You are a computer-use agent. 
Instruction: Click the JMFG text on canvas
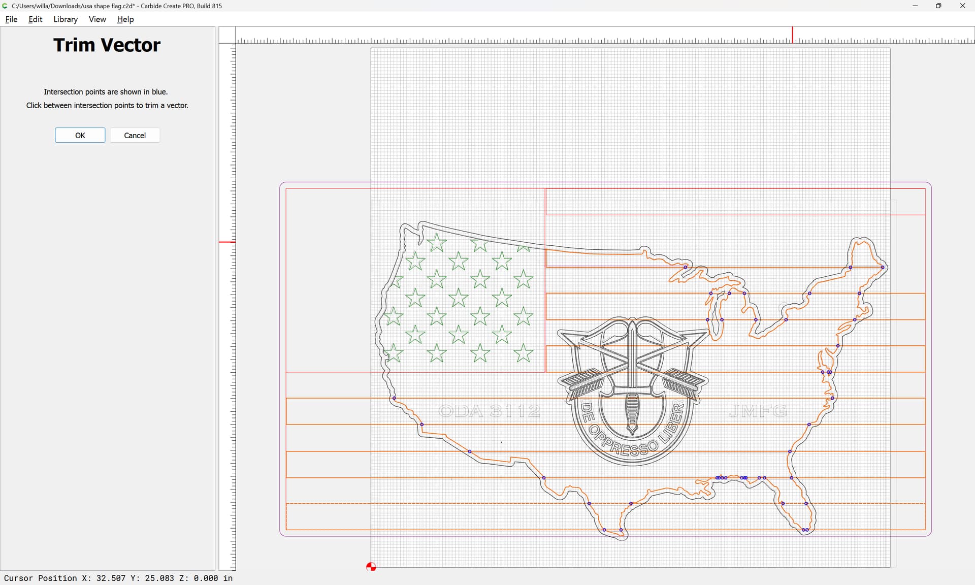coord(757,411)
